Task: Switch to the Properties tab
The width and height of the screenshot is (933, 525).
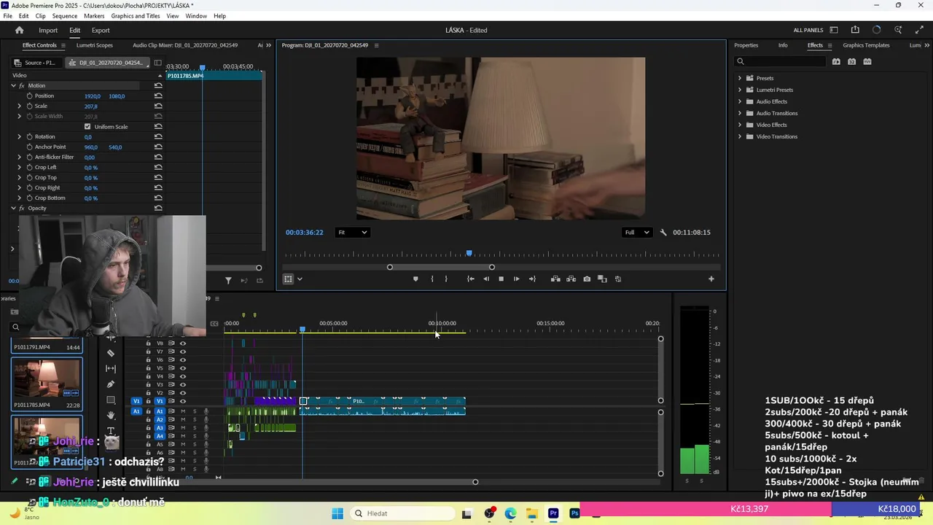Action: point(746,45)
